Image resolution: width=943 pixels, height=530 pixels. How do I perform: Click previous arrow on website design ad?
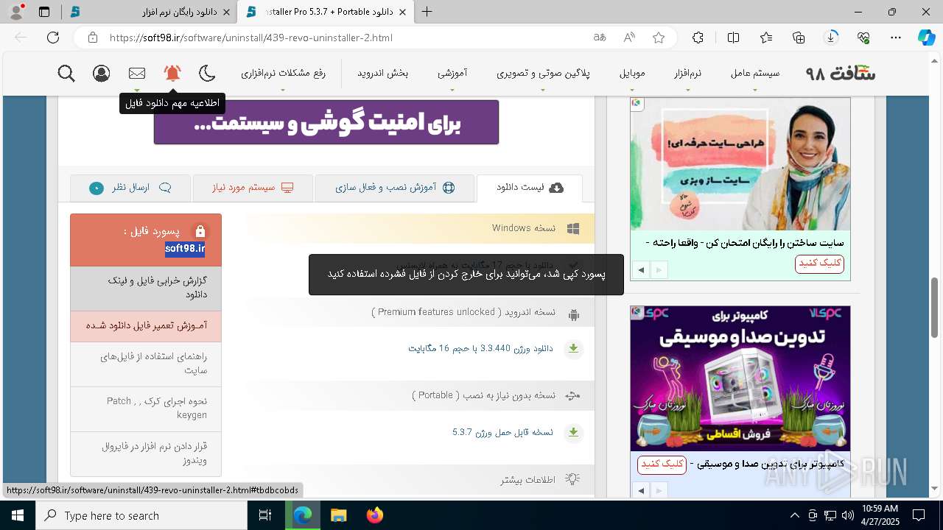click(x=641, y=270)
